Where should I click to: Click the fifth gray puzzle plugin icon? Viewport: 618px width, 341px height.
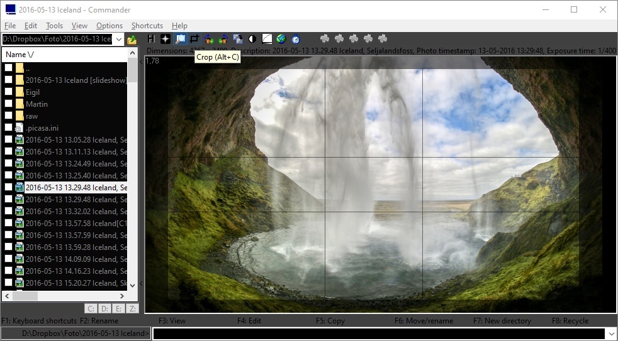[382, 38]
